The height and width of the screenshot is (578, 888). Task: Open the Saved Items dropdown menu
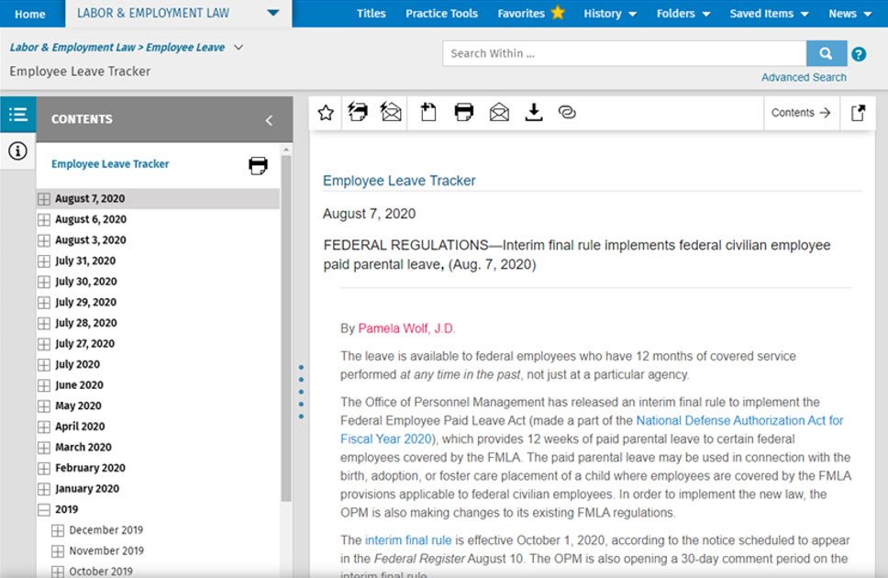click(x=769, y=14)
